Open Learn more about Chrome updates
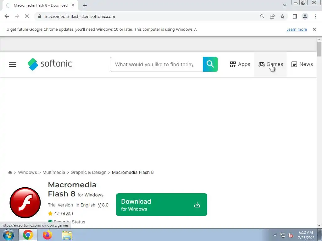 click(297, 29)
